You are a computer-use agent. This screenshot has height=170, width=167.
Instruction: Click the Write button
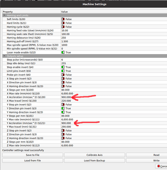(156, 160)
